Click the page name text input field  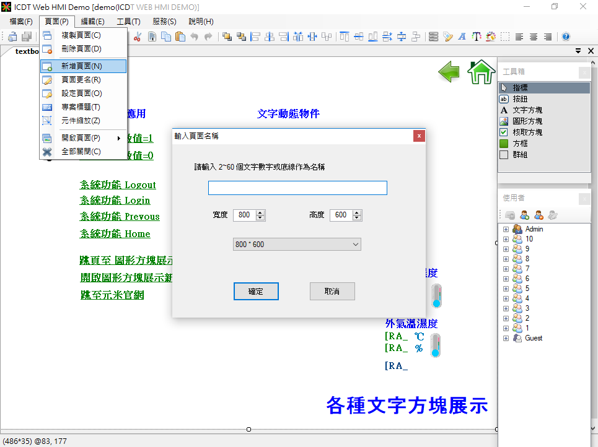coord(297,188)
